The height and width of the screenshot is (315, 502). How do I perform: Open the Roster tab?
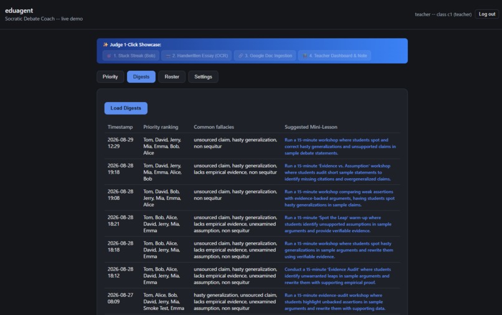tap(172, 77)
